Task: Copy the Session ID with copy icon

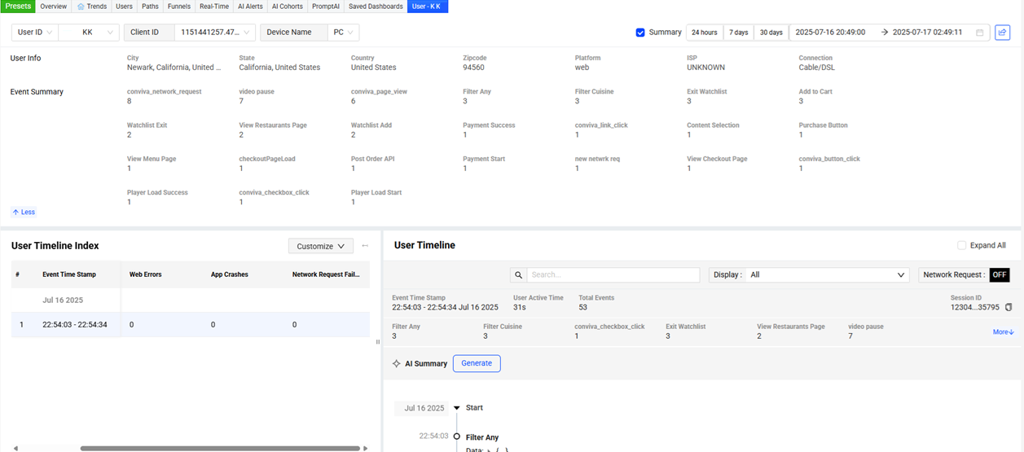Action: coord(1009,307)
